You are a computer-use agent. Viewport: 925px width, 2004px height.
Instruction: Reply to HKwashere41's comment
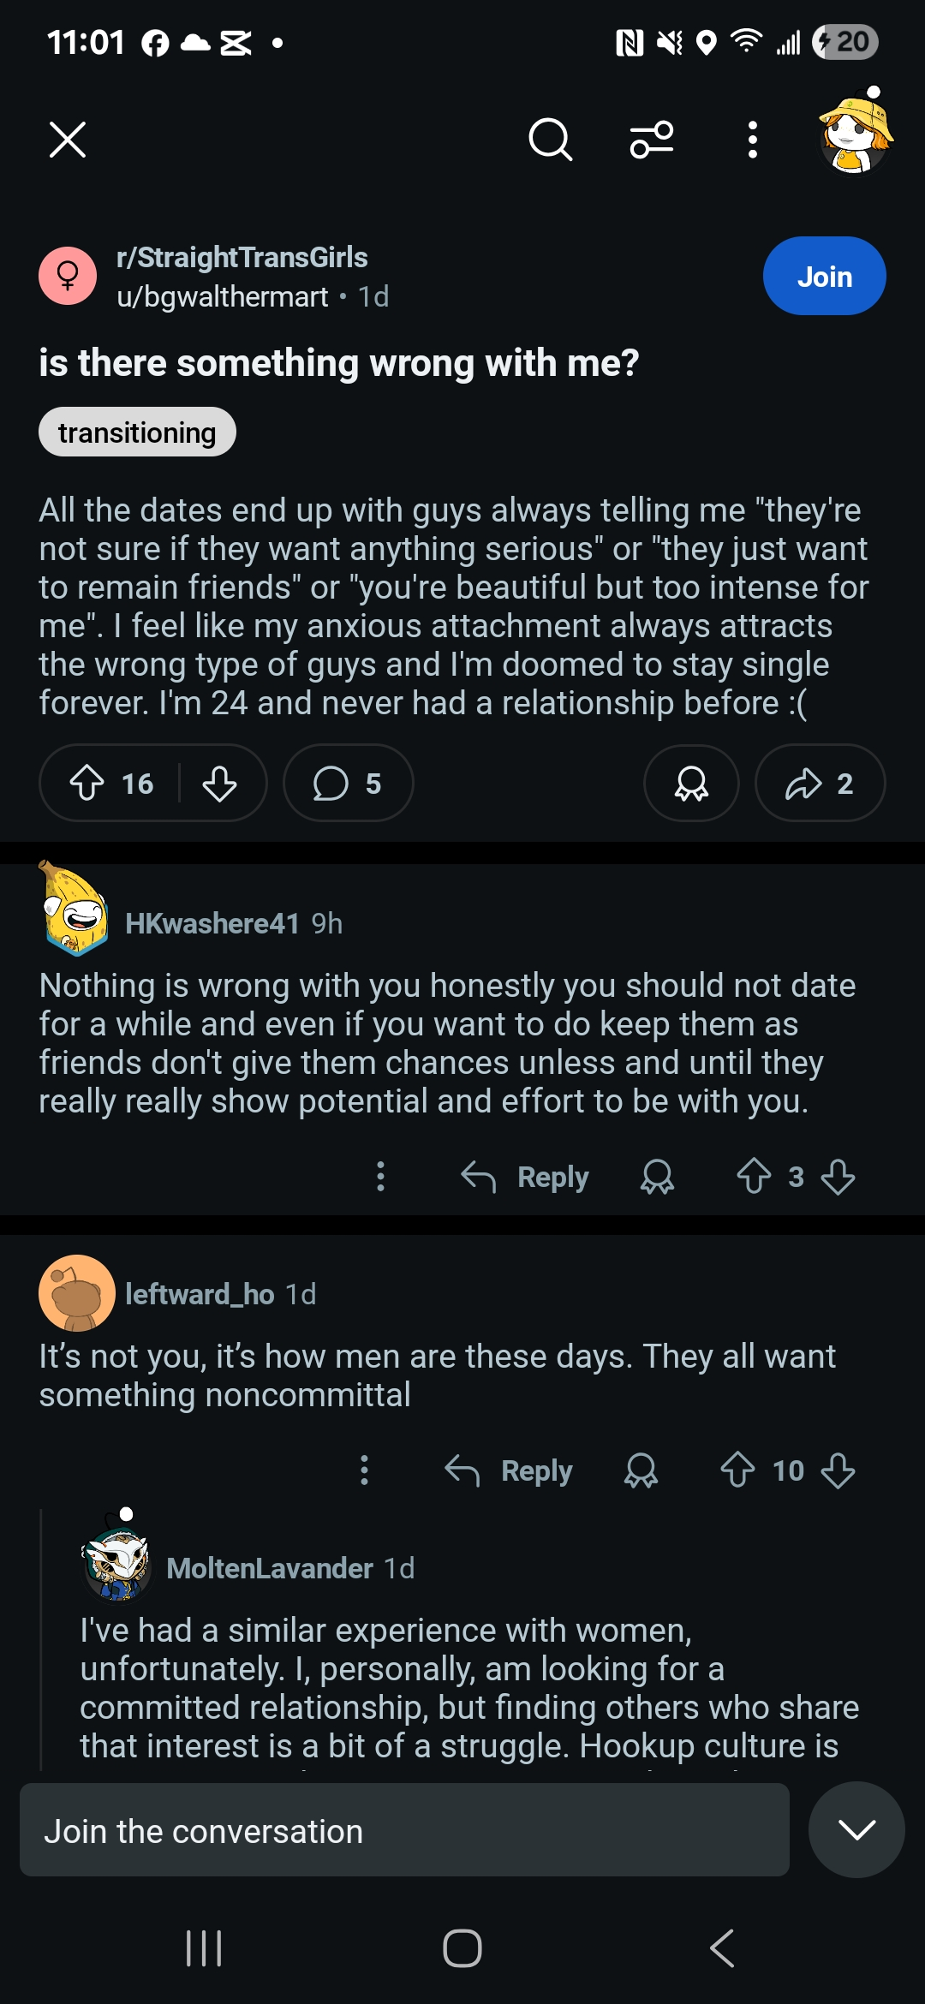coord(525,1177)
